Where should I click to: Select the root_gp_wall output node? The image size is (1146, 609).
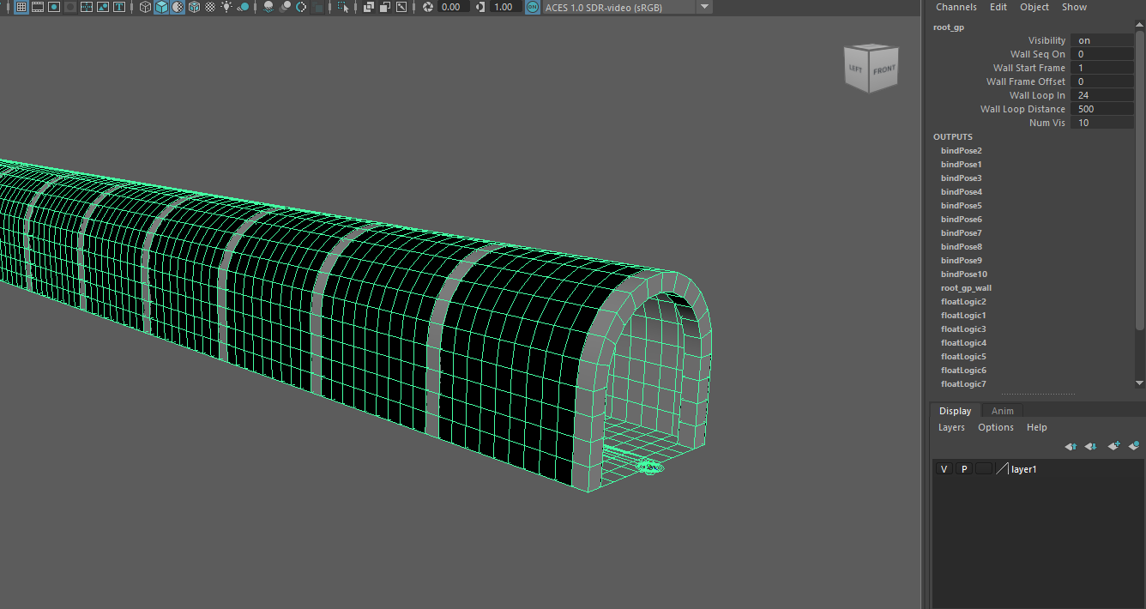click(x=966, y=288)
